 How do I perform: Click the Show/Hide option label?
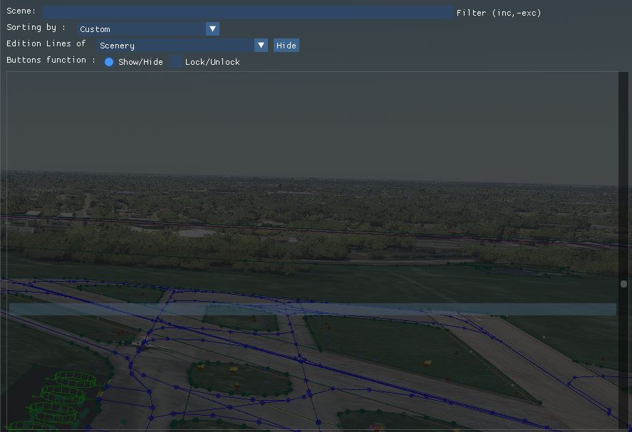140,62
